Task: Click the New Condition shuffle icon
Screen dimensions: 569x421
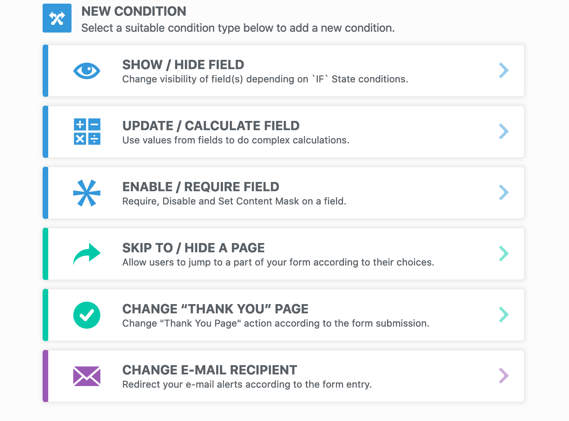Action: (x=57, y=18)
